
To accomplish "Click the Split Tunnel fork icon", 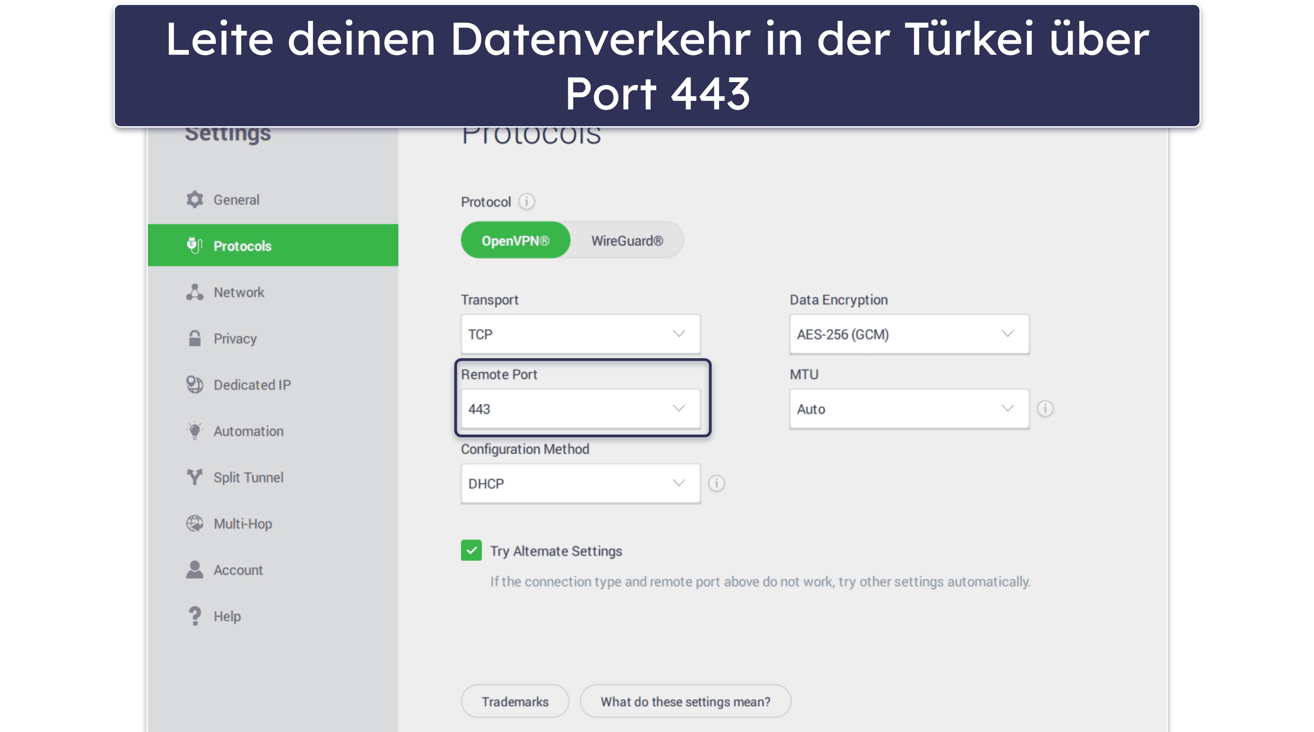I will pyautogui.click(x=194, y=477).
